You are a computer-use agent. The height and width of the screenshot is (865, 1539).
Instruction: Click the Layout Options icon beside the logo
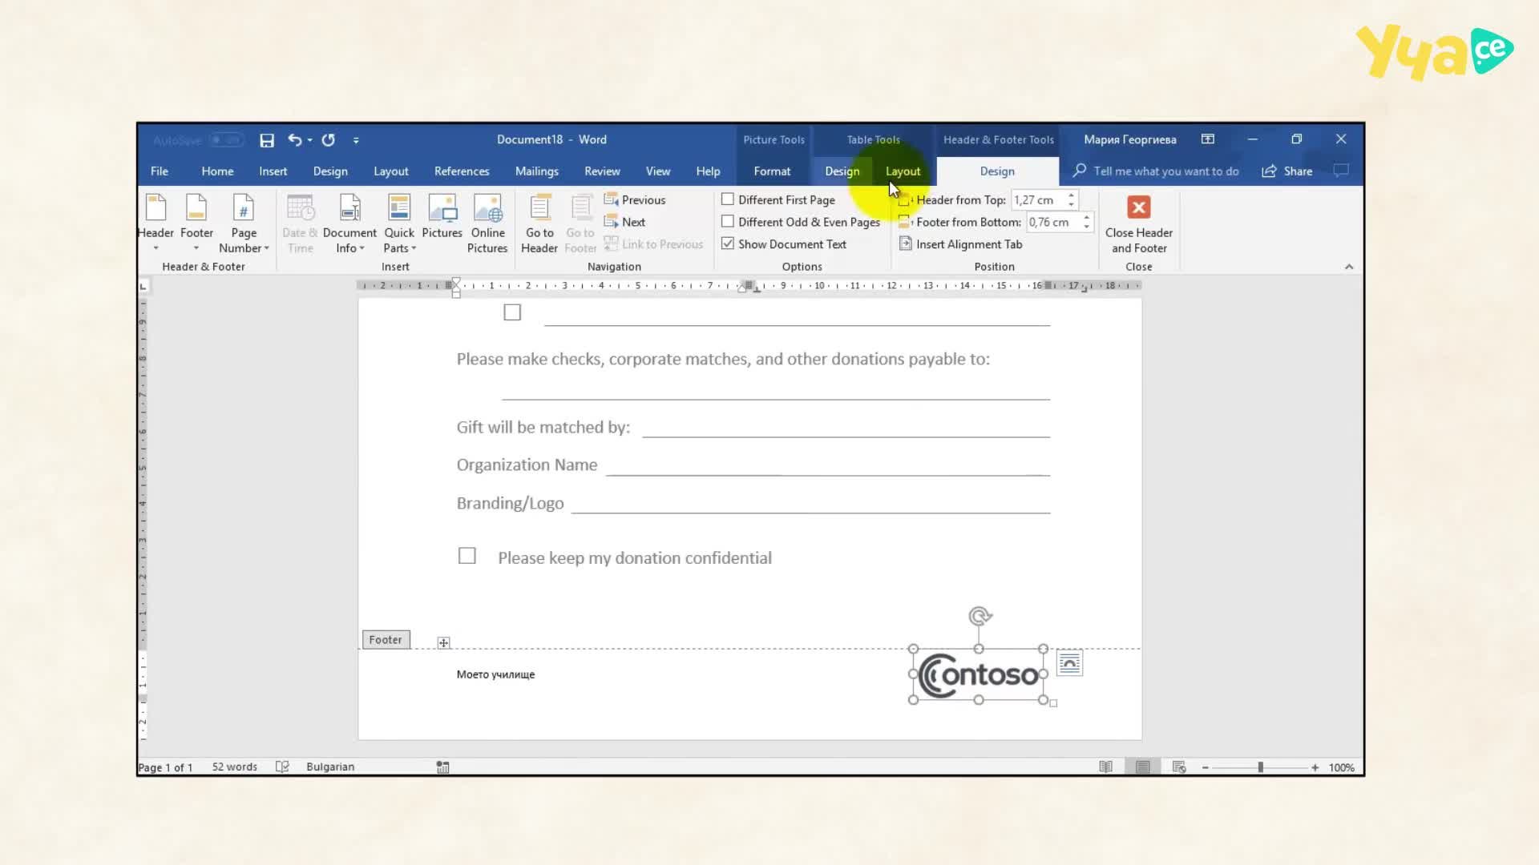point(1069,663)
